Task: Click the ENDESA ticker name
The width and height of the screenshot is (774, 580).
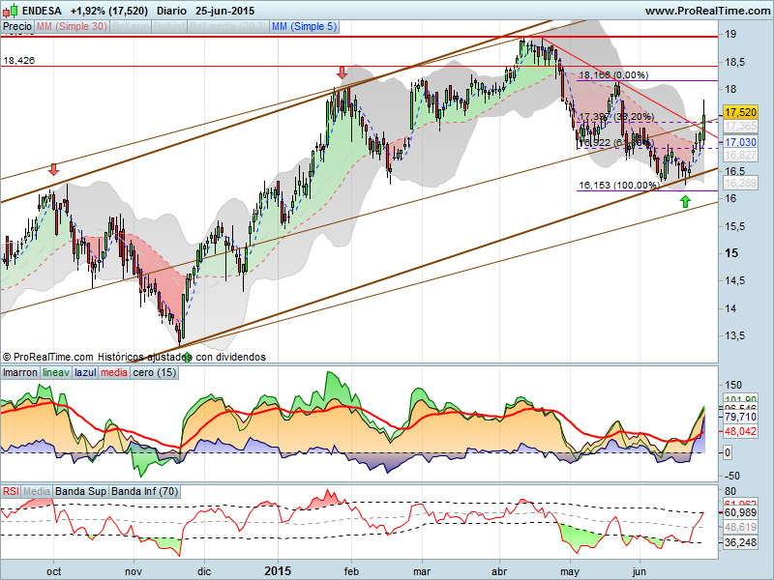Action: [x=42, y=11]
